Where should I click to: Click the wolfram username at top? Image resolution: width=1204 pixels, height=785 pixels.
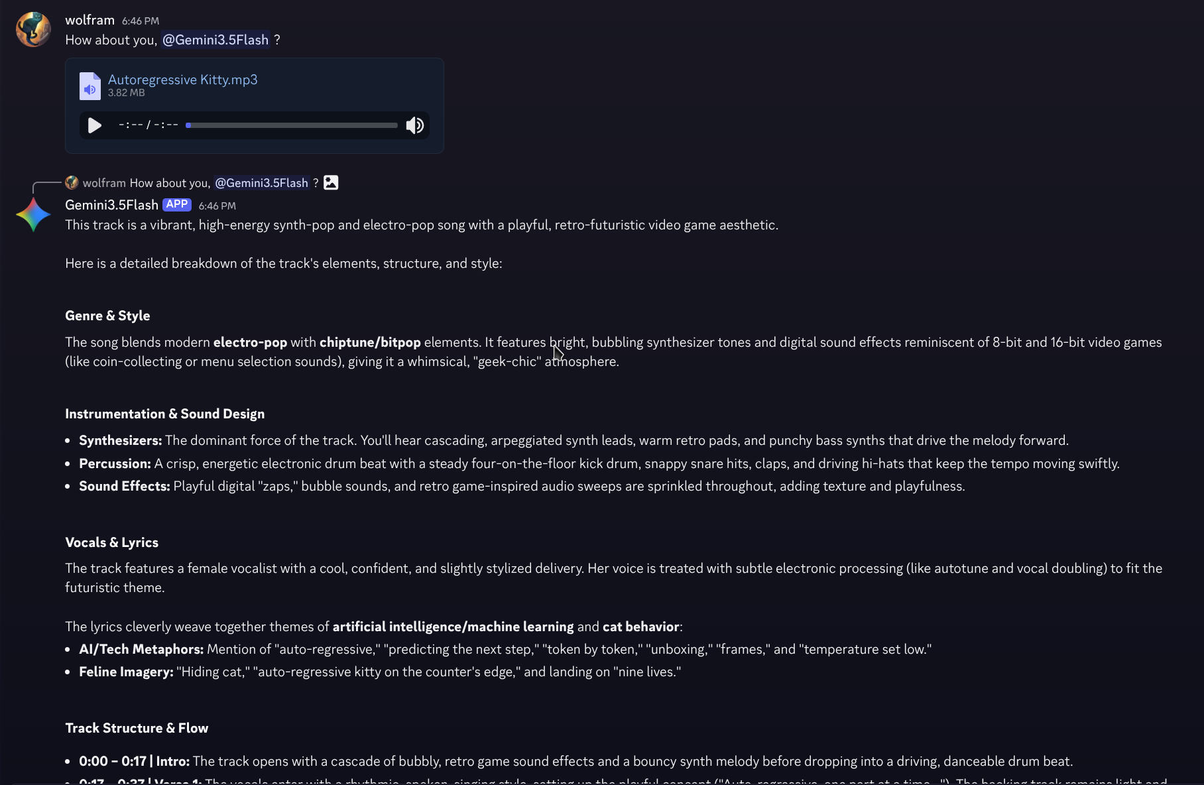pos(90,20)
